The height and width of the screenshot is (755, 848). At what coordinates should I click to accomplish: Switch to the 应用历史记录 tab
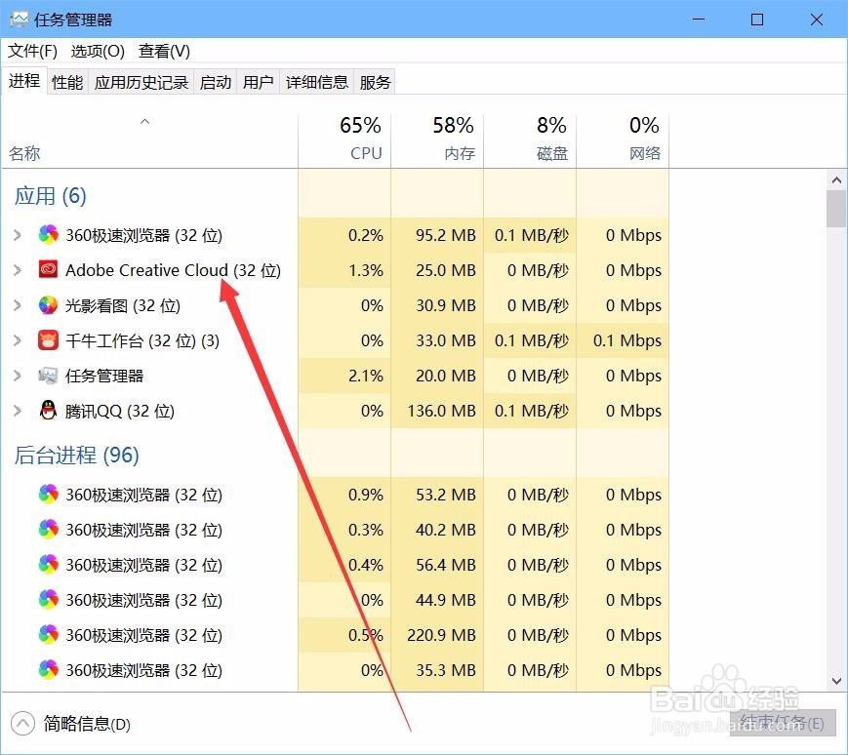point(141,82)
